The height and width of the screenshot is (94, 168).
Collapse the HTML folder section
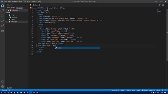tap(6, 13)
